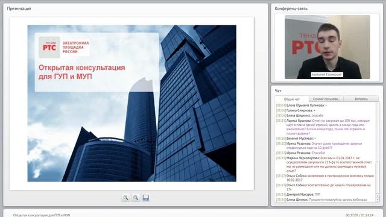Select Елена Юрьевна Куликова's chat entry
This screenshot has height=217, width=386.
302,105
